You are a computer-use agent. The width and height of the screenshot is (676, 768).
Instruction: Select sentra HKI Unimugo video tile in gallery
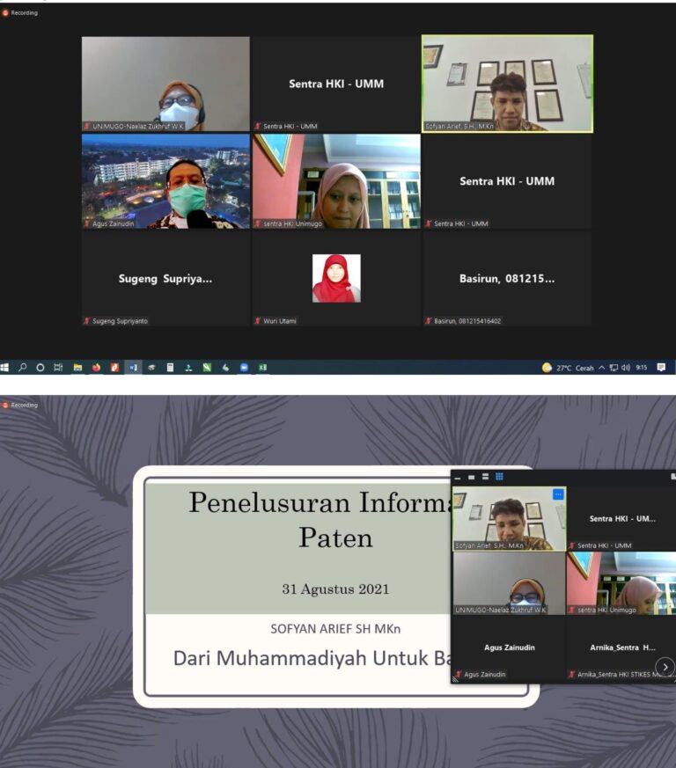[336, 181]
